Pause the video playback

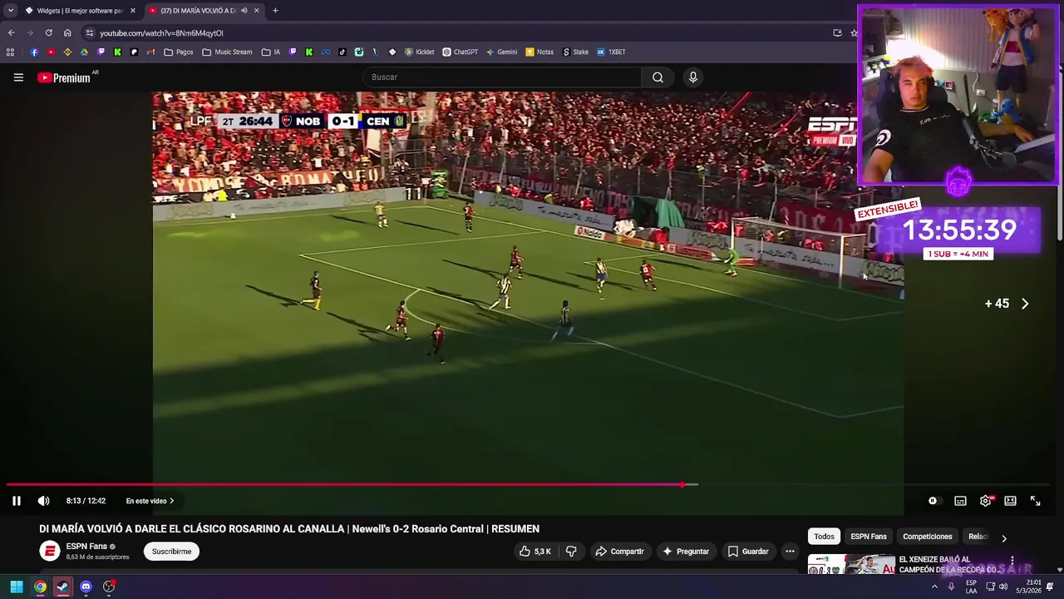16,501
